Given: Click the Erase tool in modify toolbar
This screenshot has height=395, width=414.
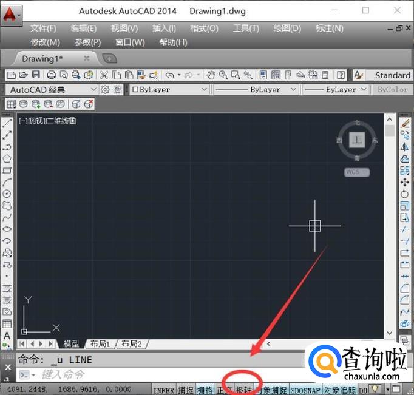Looking at the screenshot, I should click(404, 123).
